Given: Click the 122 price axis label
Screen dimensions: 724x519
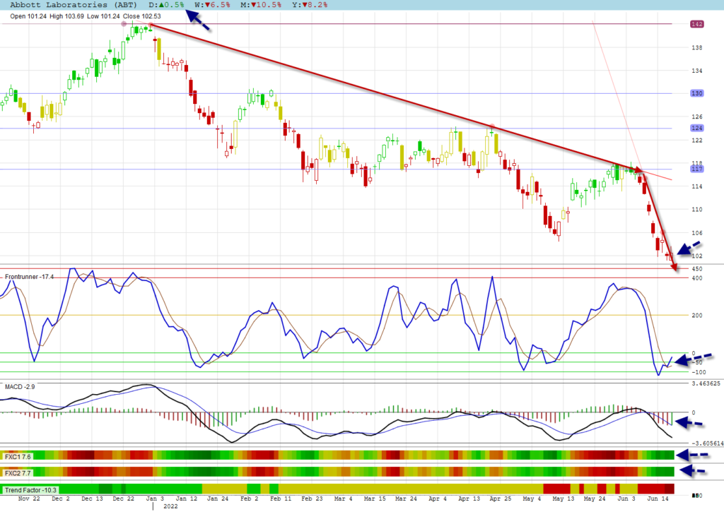Looking at the screenshot, I should [x=696, y=141].
